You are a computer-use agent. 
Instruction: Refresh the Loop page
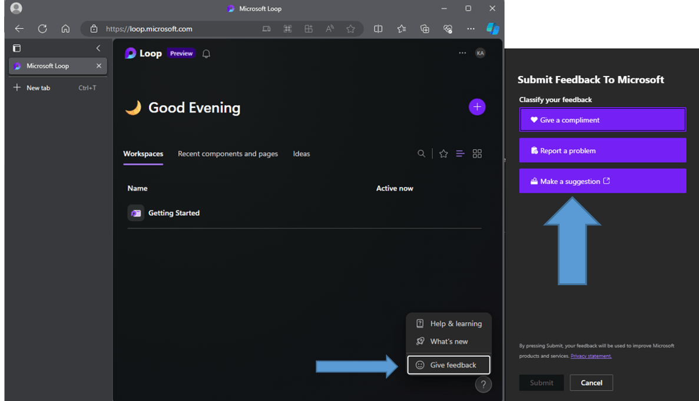pyautogui.click(x=42, y=29)
